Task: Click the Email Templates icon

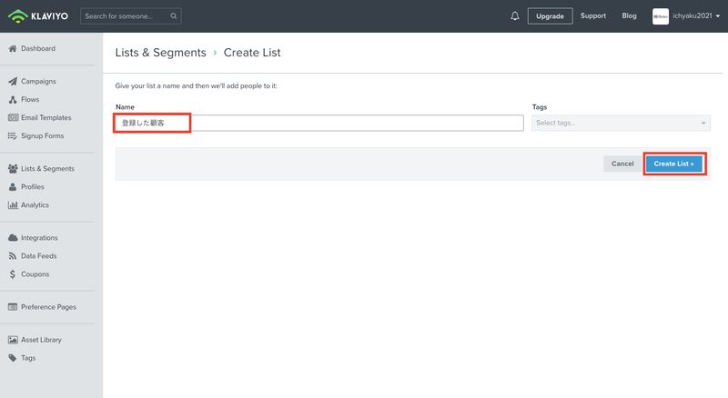Action: pos(13,117)
